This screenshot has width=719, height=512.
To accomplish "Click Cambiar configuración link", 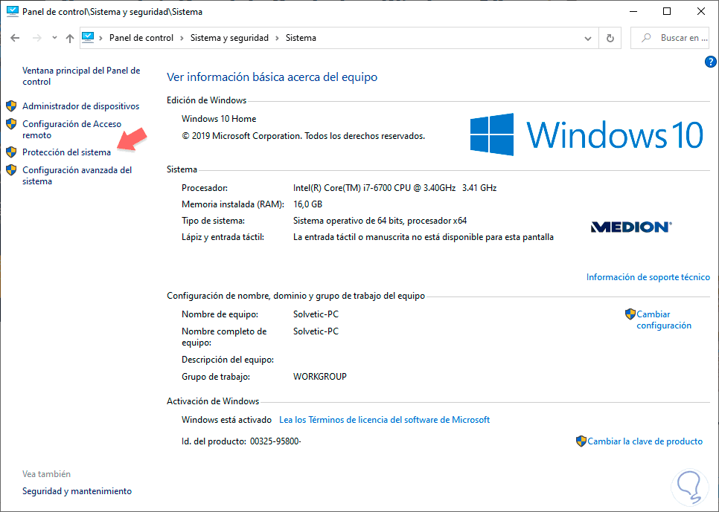I will point(663,320).
